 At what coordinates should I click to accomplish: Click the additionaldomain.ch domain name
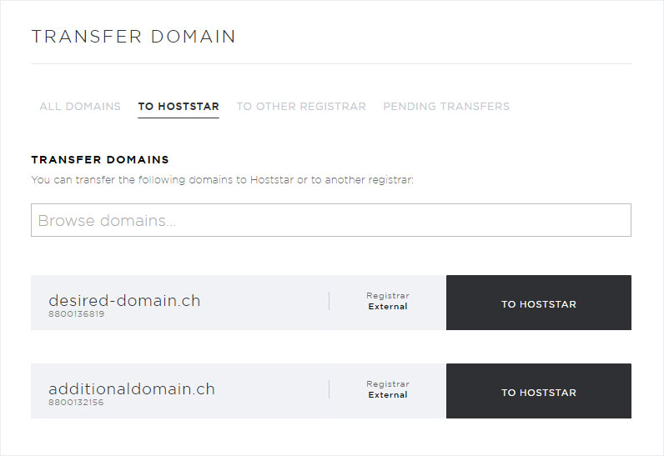coord(132,388)
